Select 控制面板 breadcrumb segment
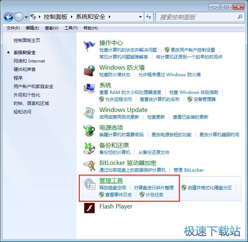248x242 pixels. (x=56, y=17)
